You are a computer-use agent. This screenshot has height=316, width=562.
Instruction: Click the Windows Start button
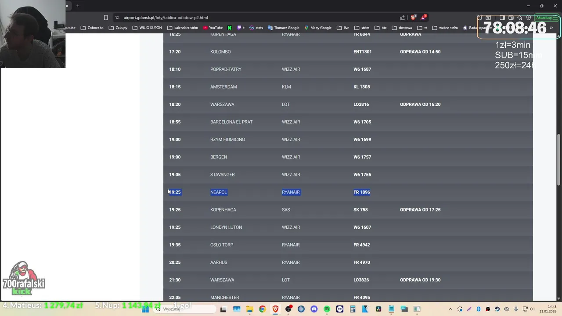pyautogui.click(x=145, y=309)
